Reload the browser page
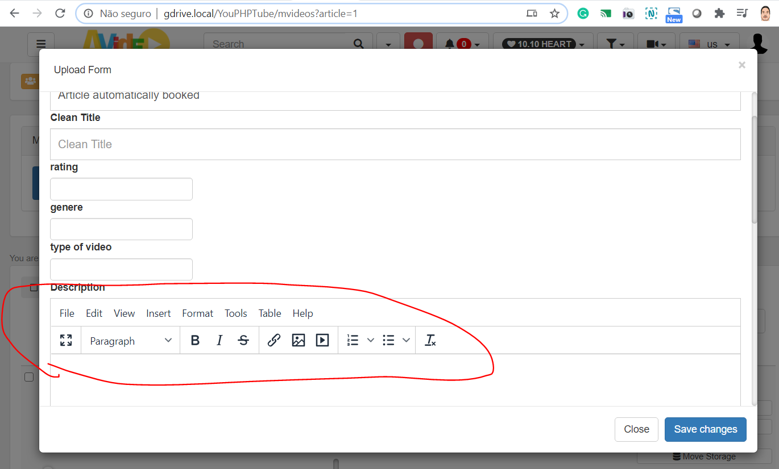Viewport: 779px width, 469px height. 60,14
